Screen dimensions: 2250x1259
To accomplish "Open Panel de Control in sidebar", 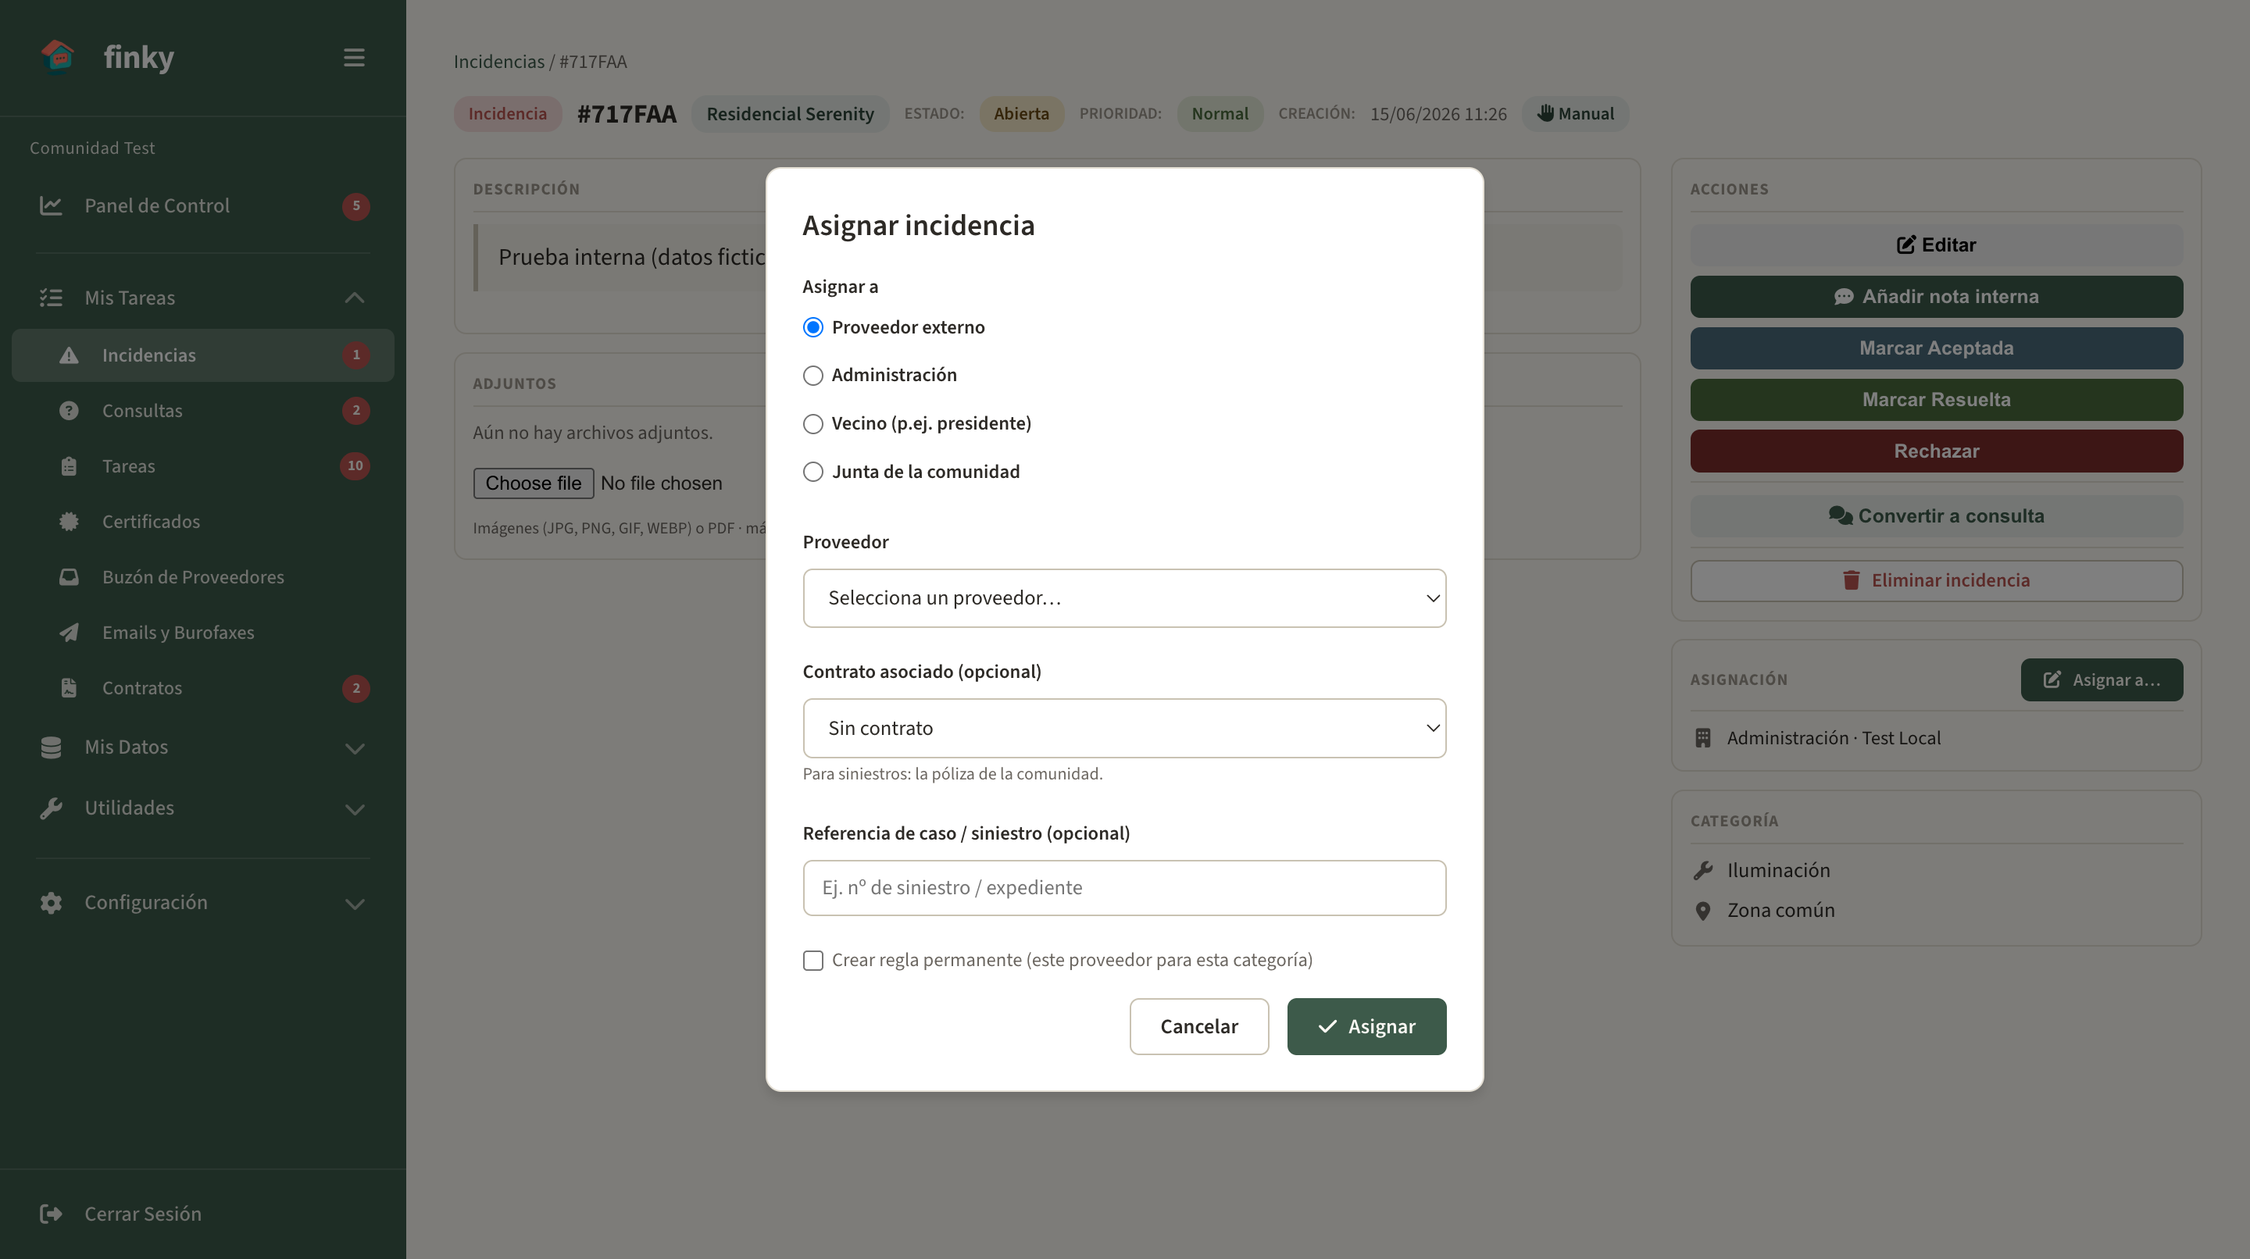I will (x=202, y=206).
